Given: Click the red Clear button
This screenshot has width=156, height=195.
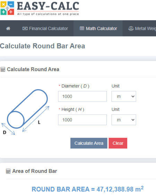Looking at the screenshot, I should click(x=118, y=143).
